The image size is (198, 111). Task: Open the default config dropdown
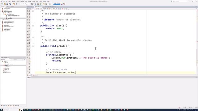point(25,4)
